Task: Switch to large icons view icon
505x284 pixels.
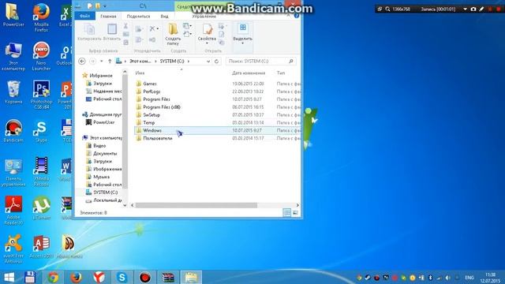Action: [295, 212]
